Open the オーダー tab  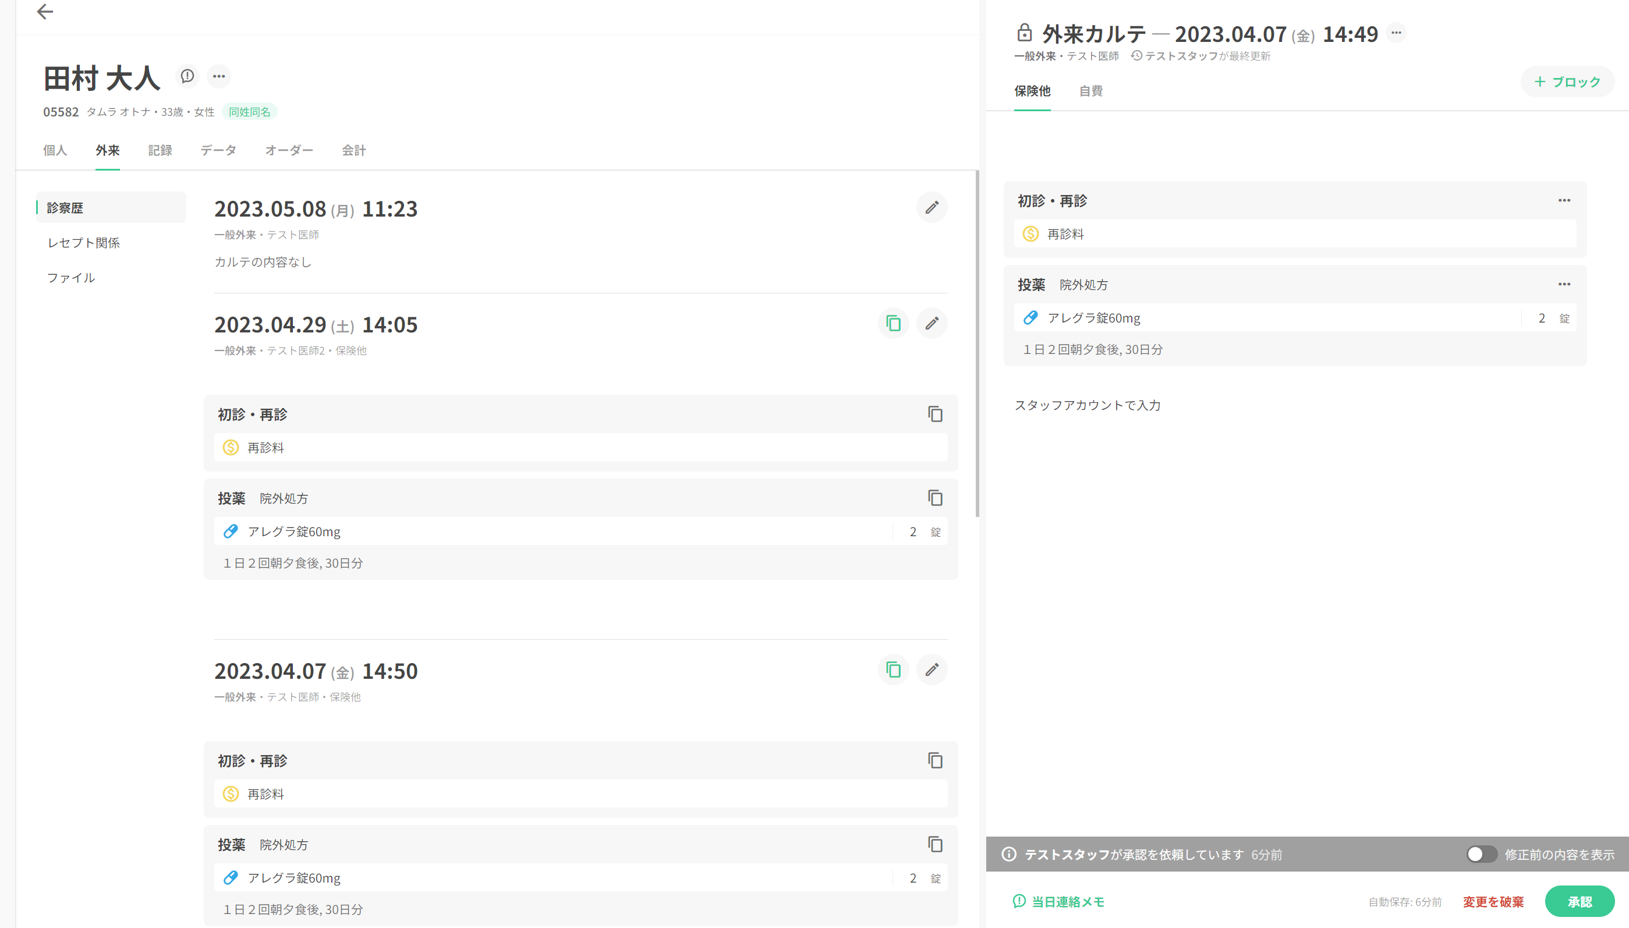coord(289,150)
